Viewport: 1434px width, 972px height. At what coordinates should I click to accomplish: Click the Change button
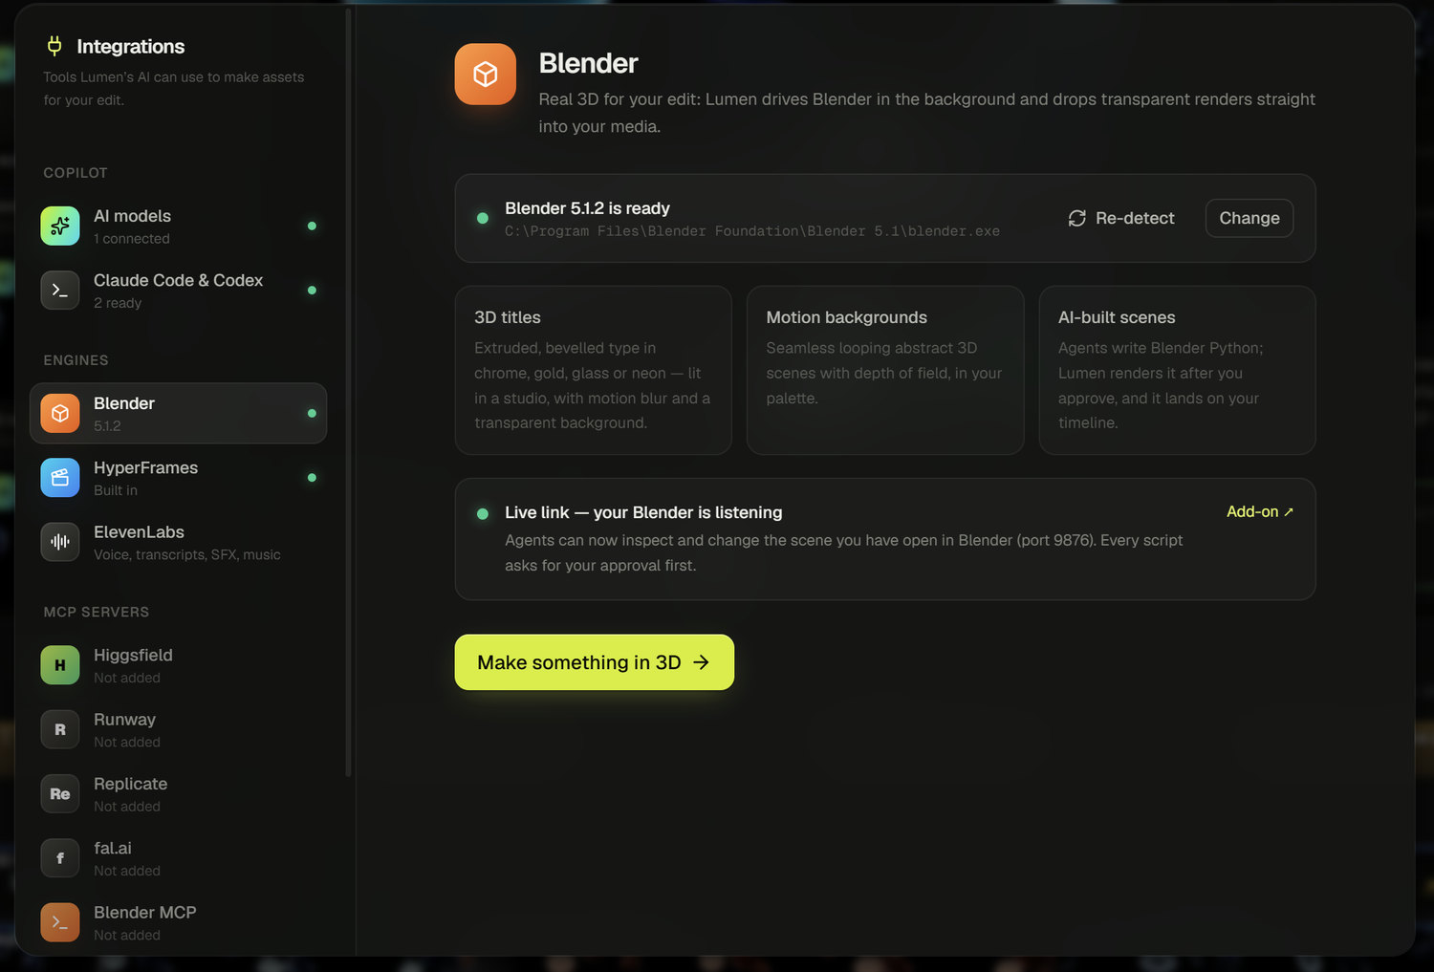point(1249,218)
